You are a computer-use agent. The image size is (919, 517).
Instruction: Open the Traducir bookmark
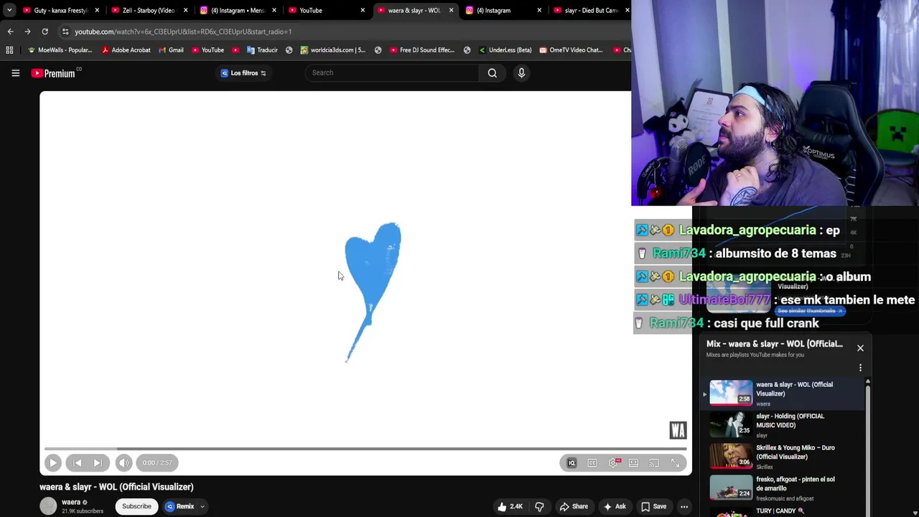tap(262, 50)
